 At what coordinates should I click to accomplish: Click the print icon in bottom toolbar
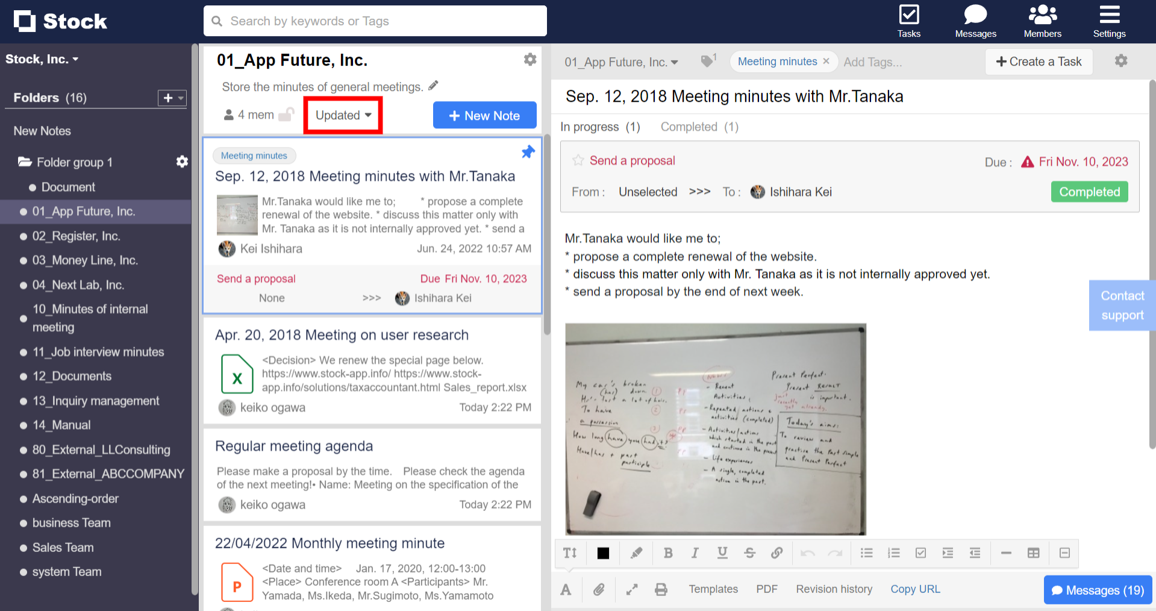pyautogui.click(x=661, y=589)
